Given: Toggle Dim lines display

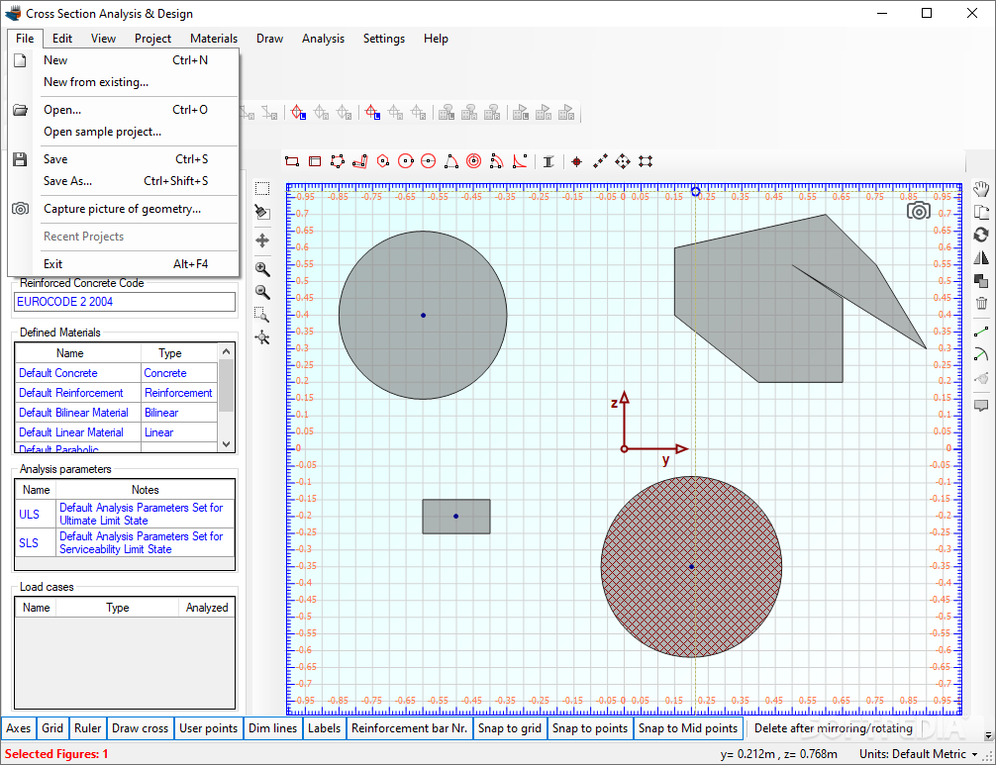Looking at the screenshot, I should (x=272, y=728).
